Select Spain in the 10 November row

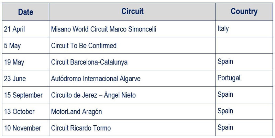pyautogui.click(x=225, y=127)
